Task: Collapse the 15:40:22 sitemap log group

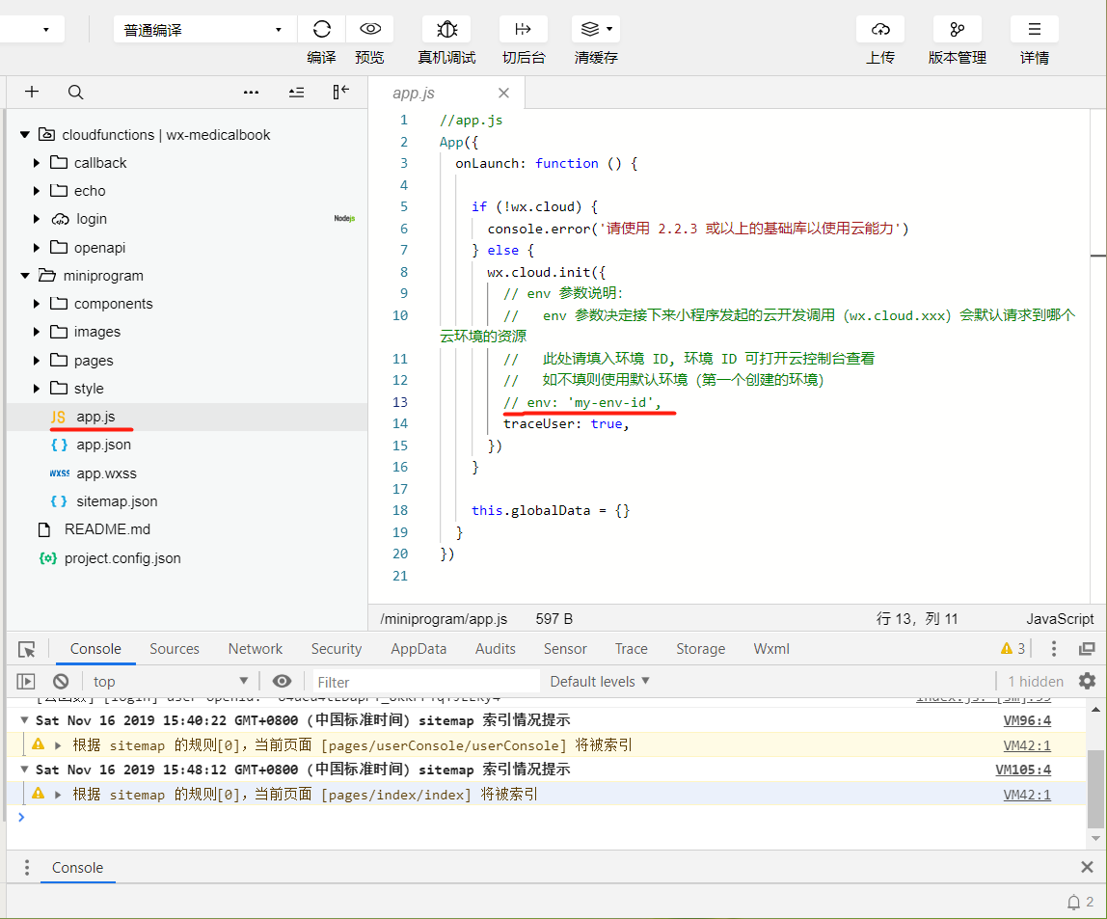Action: coord(24,720)
